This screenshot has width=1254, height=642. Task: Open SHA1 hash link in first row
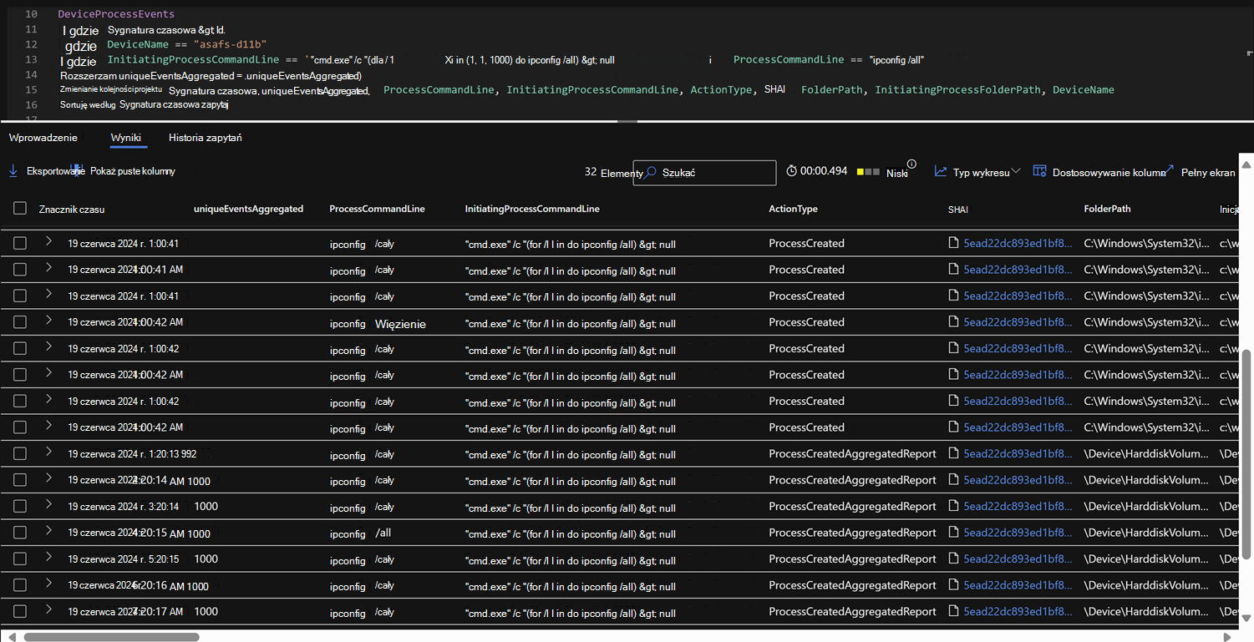(x=1017, y=244)
